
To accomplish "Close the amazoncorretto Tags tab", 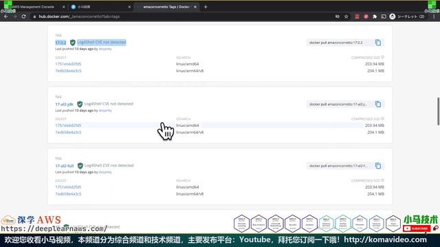I will [195, 7].
